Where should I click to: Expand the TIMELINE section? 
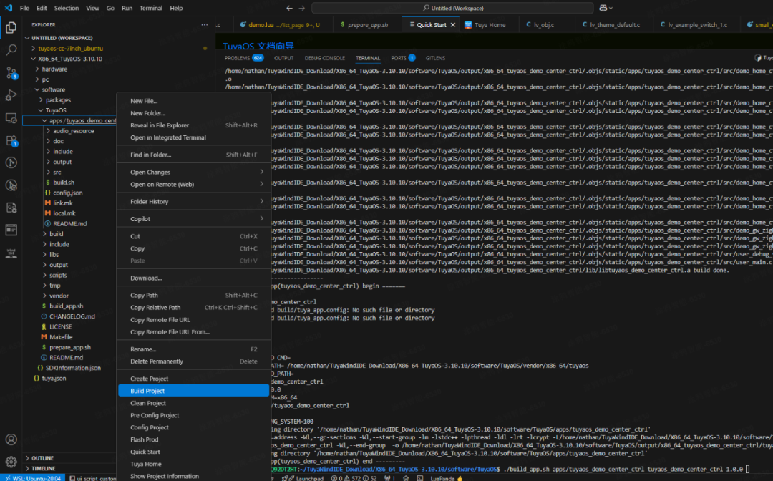(44, 468)
